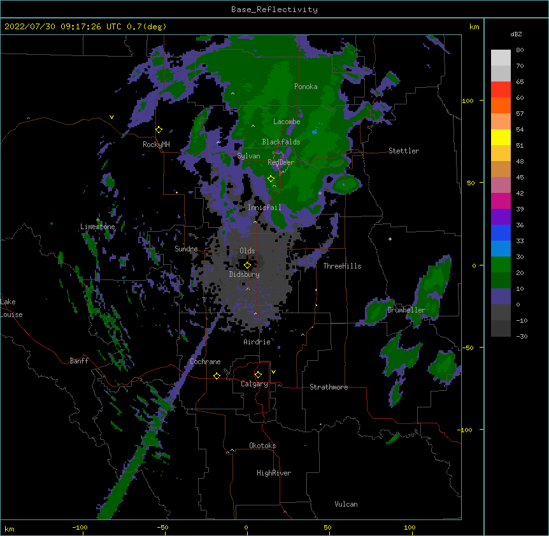Click the yellow diamond marker between Olds and Didsbury
The height and width of the screenshot is (536, 549).
247,265
